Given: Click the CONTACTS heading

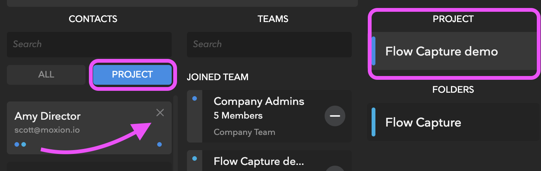Looking at the screenshot, I should tap(93, 19).
